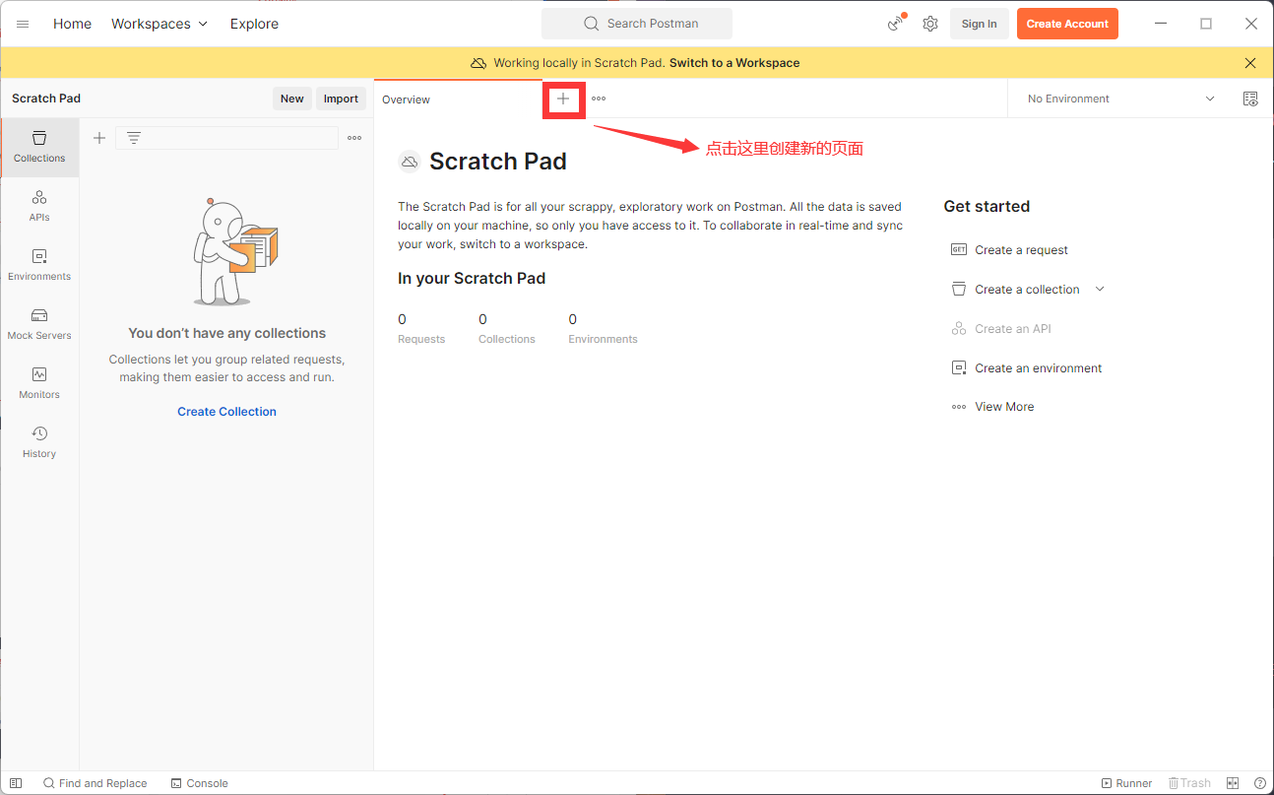Viewport: 1274px width, 795px height.
Task: Open the Workspaces dropdown
Action: tap(159, 24)
